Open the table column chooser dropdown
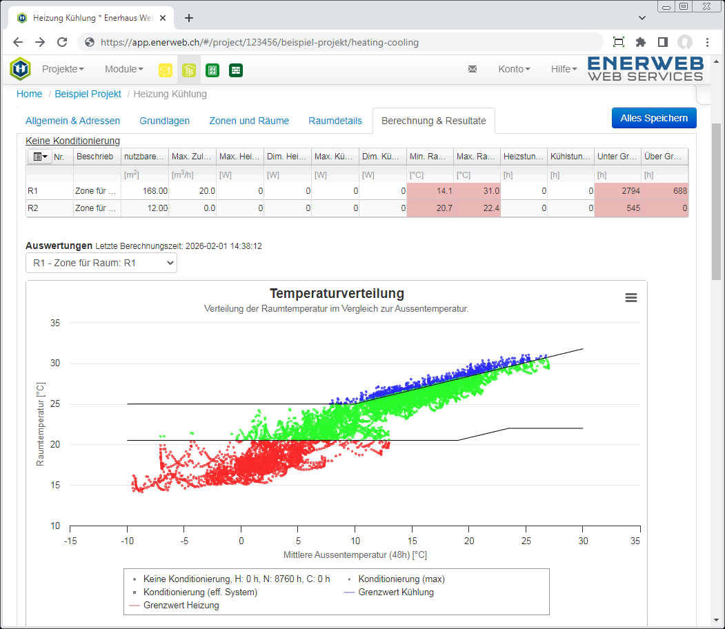725x629 pixels. pos(40,157)
